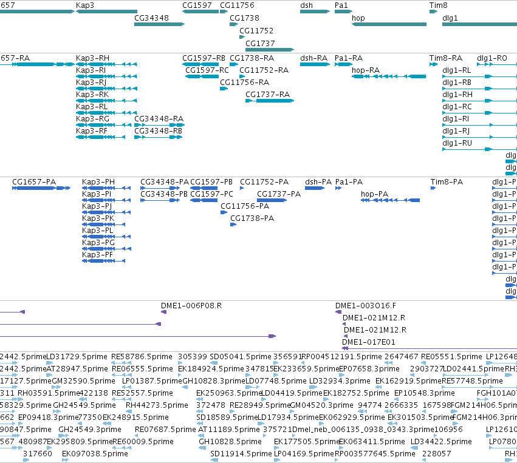Select transcript hop-RA
This screenshot has height=463, width=517.
click(389, 76)
